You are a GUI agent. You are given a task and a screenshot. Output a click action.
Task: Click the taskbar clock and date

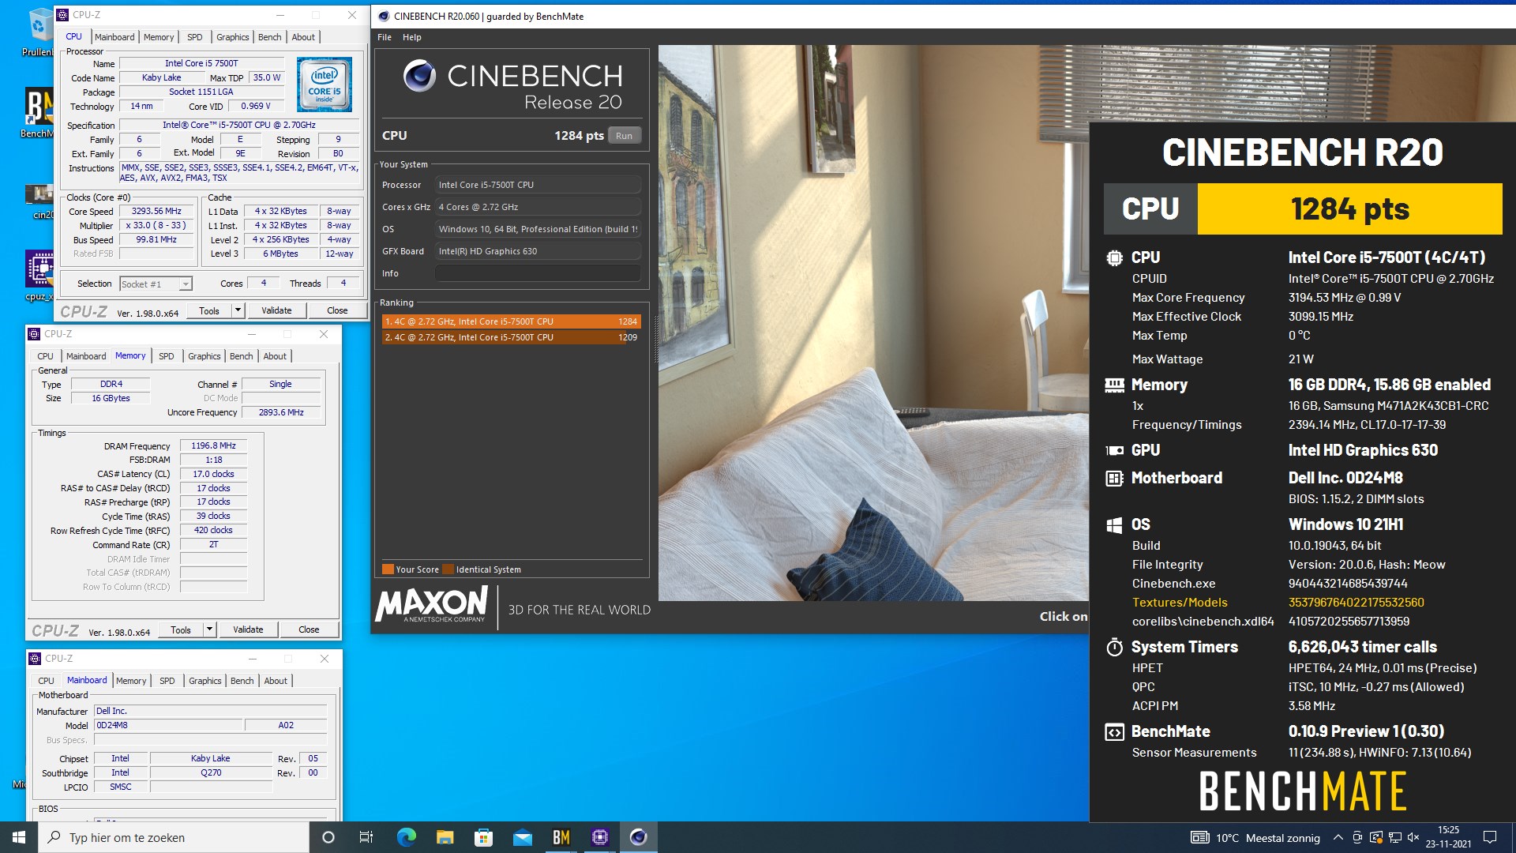click(x=1448, y=837)
